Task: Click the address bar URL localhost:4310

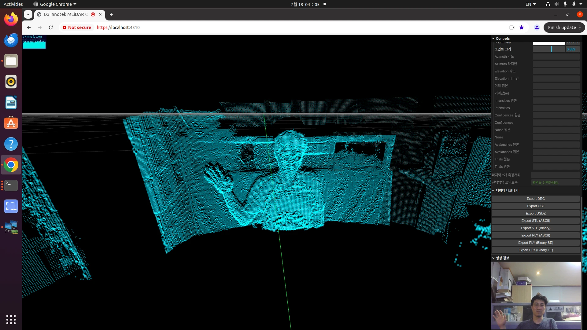Action: click(118, 28)
